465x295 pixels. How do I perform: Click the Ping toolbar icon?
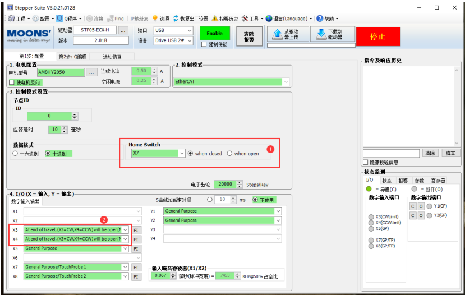tap(111, 19)
